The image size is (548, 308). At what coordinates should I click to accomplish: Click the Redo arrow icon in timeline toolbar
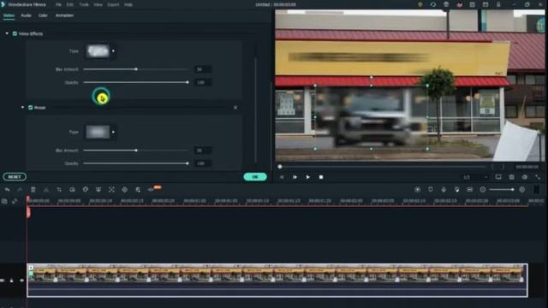pyautogui.click(x=20, y=189)
